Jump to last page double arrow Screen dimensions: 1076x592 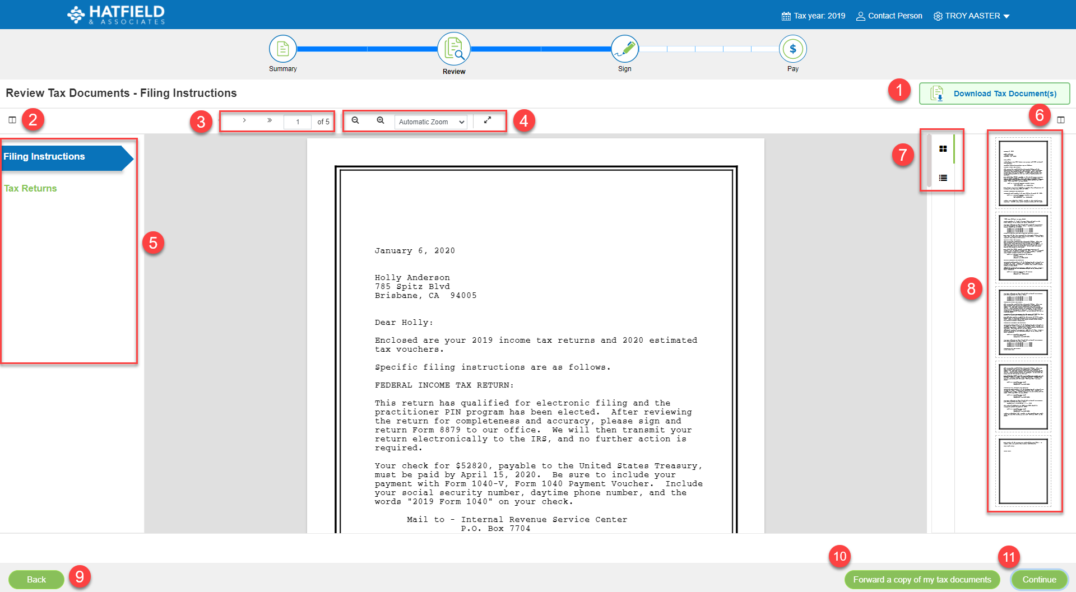pyautogui.click(x=270, y=120)
